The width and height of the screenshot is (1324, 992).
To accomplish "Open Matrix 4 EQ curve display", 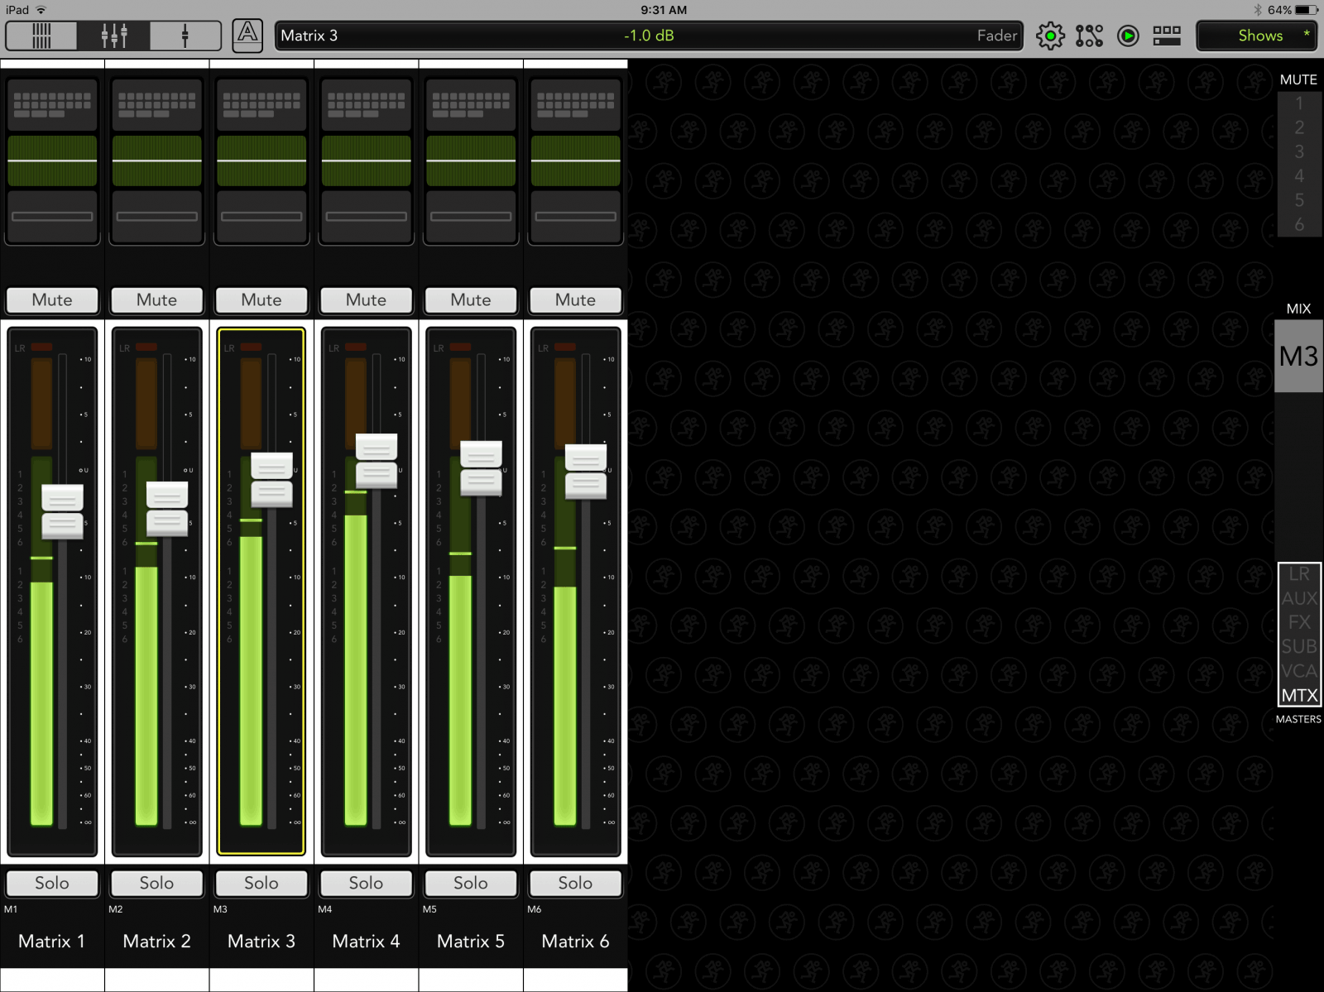I will 366,161.
